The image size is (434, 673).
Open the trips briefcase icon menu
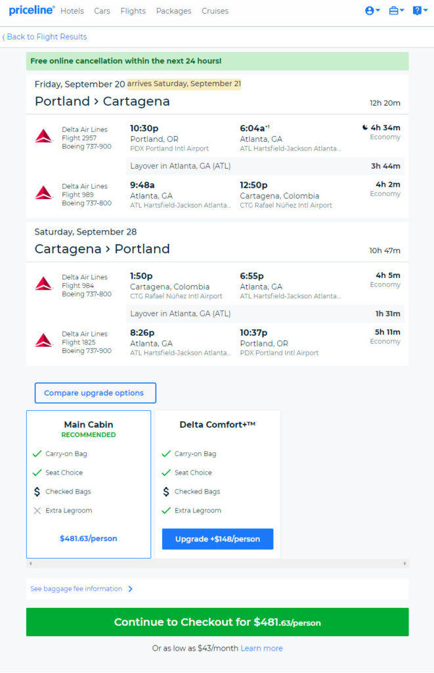[x=397, y=11]
